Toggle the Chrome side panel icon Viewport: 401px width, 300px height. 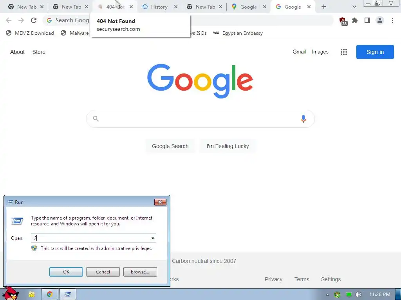[x=367, y=20]
